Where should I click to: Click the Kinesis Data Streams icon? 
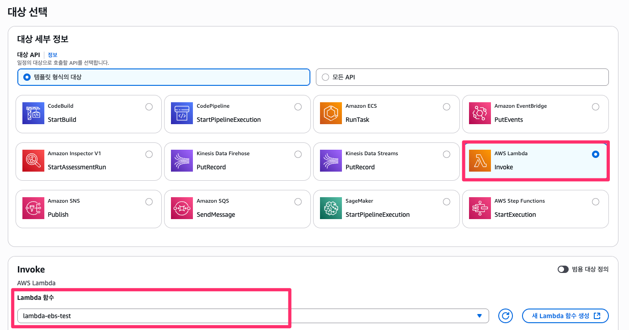[x=331, y=161]
